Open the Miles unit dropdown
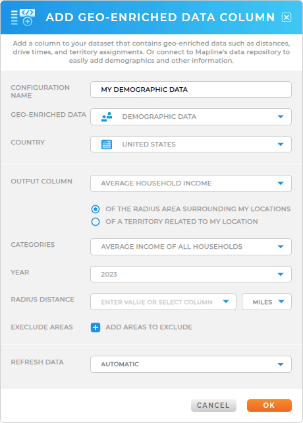The width and height of the screenshot is (303, 423). [x=267, y=302]
